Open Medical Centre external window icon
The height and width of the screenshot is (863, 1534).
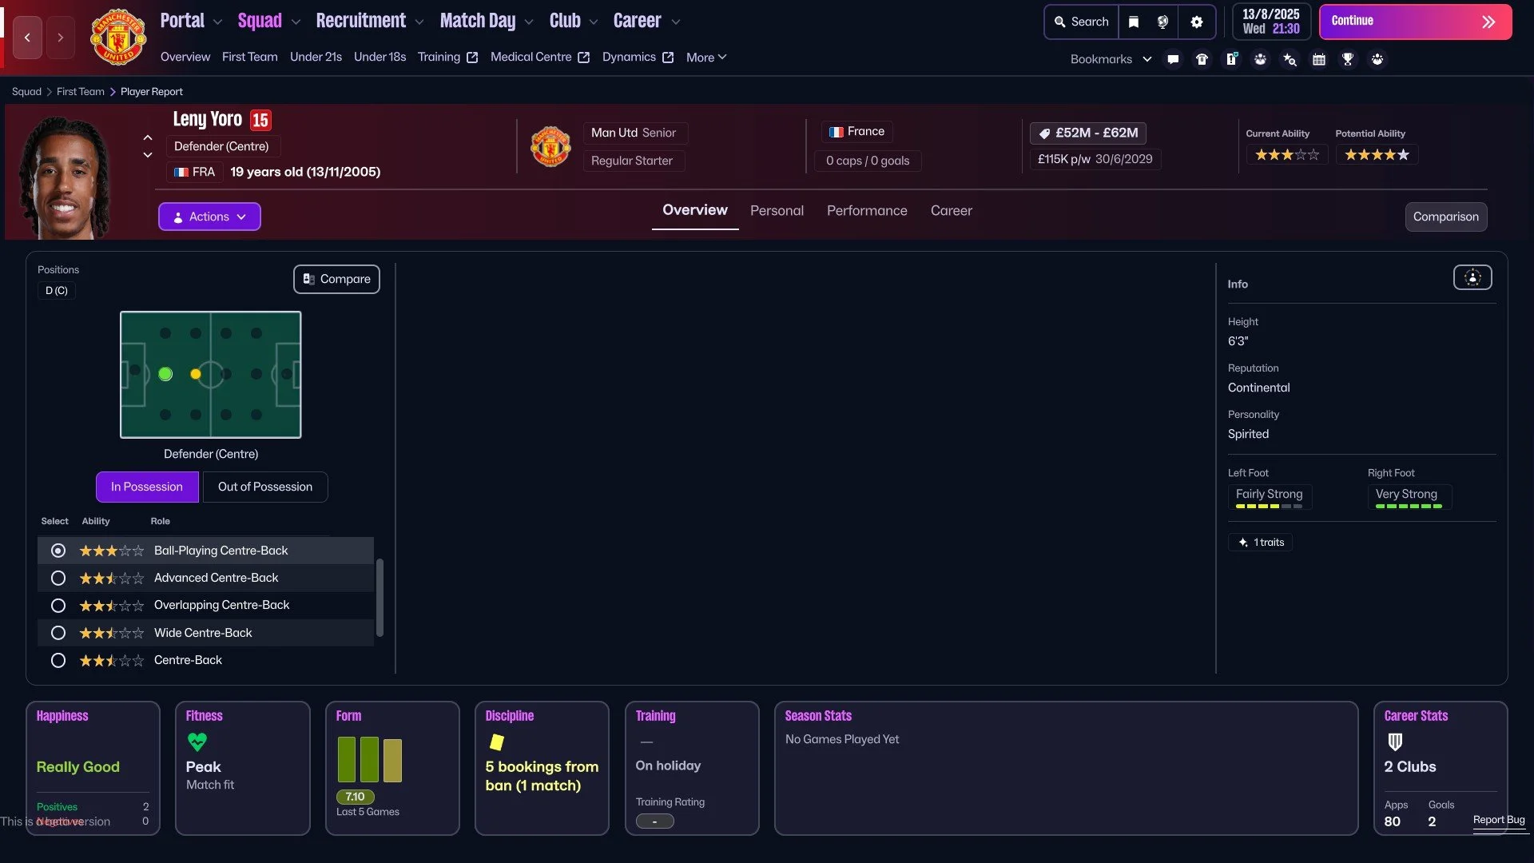coord(584,58)
